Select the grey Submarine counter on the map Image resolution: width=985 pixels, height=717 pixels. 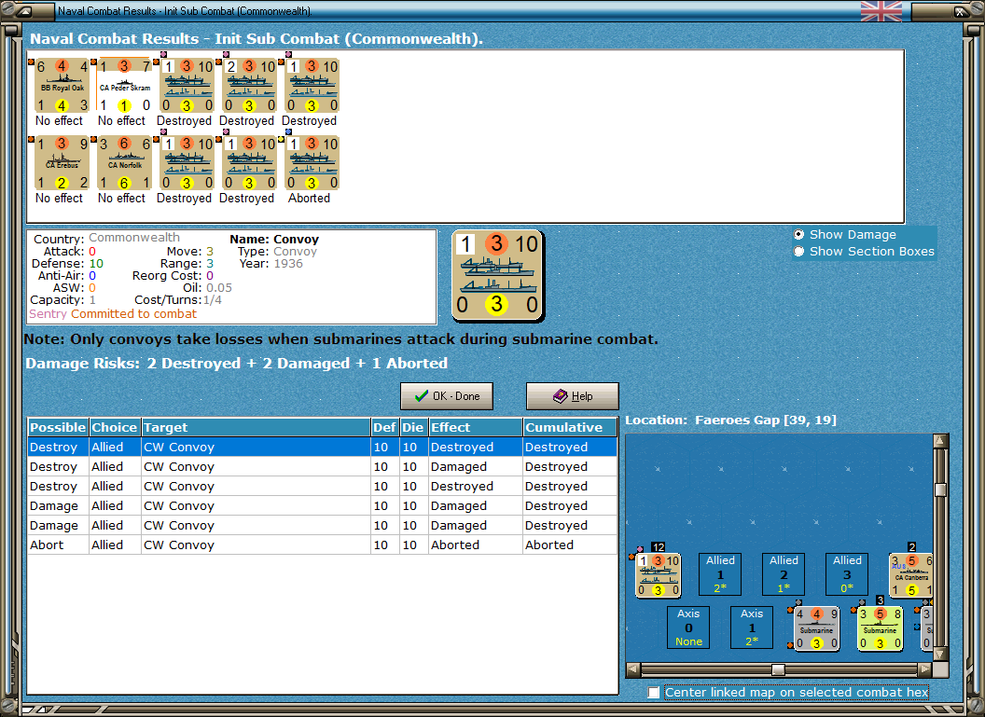(817, 627)
